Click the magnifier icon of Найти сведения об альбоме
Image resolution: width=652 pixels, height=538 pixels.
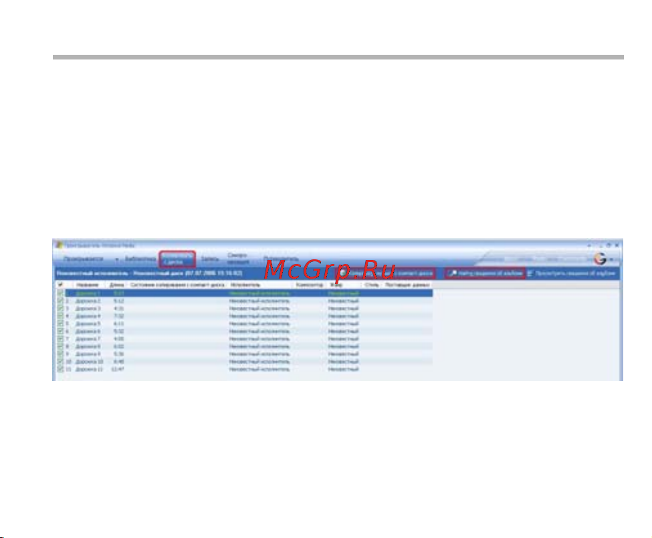453,273
